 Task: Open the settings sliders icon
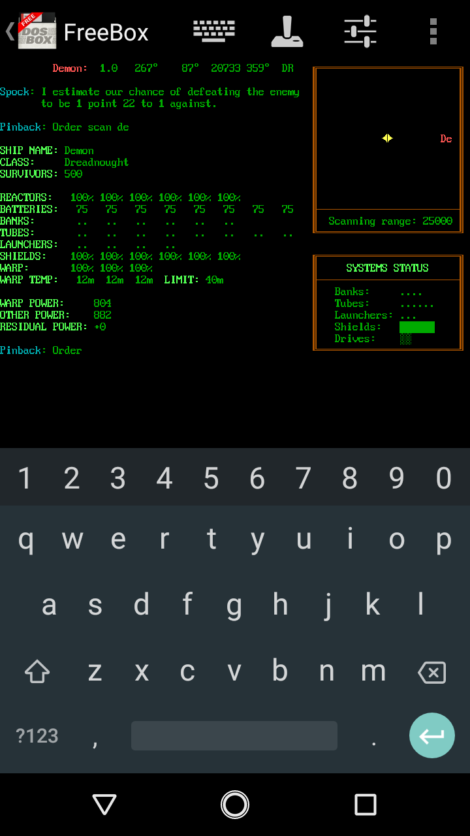360,31
